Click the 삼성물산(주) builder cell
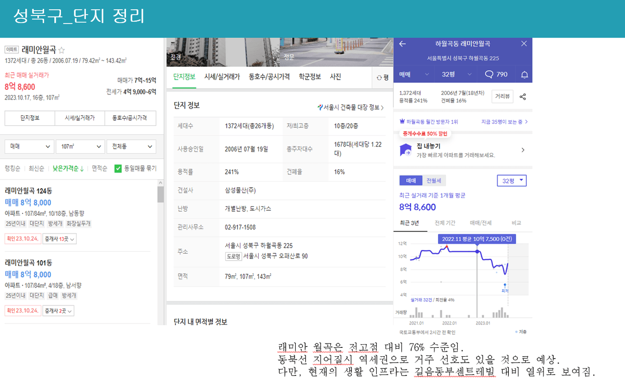625x382 pixels. click(x=240, y=191)
